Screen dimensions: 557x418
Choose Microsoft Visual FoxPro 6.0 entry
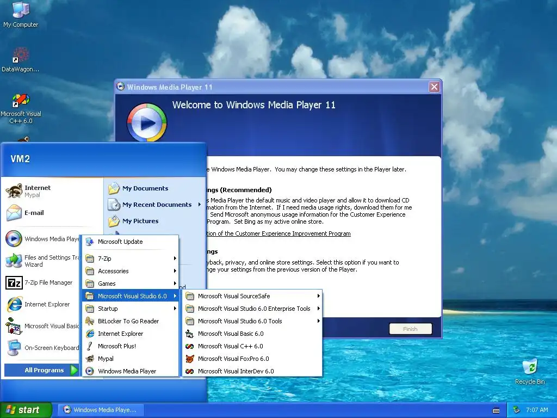[x=252, y=359]
